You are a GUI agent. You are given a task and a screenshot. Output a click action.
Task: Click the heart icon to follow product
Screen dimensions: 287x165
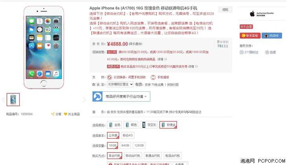pos(66,114)
